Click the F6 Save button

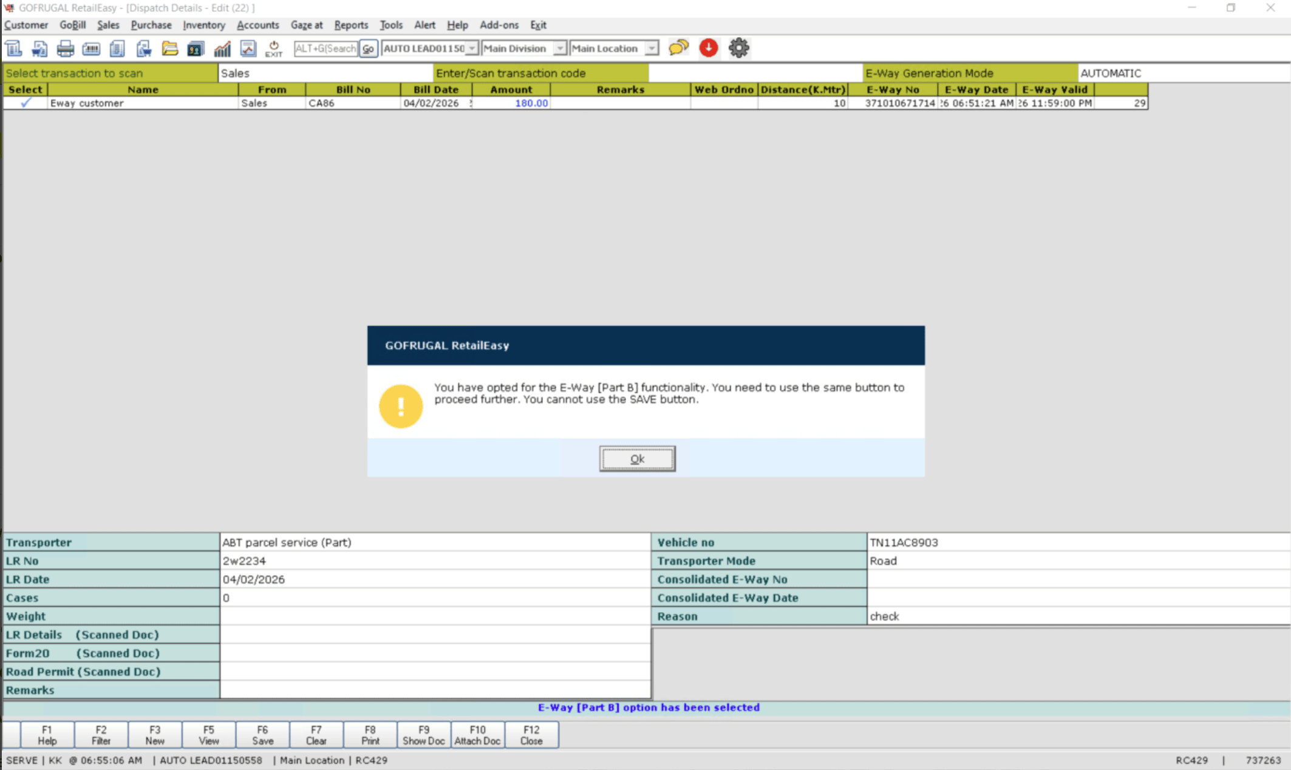pos(262,735)
